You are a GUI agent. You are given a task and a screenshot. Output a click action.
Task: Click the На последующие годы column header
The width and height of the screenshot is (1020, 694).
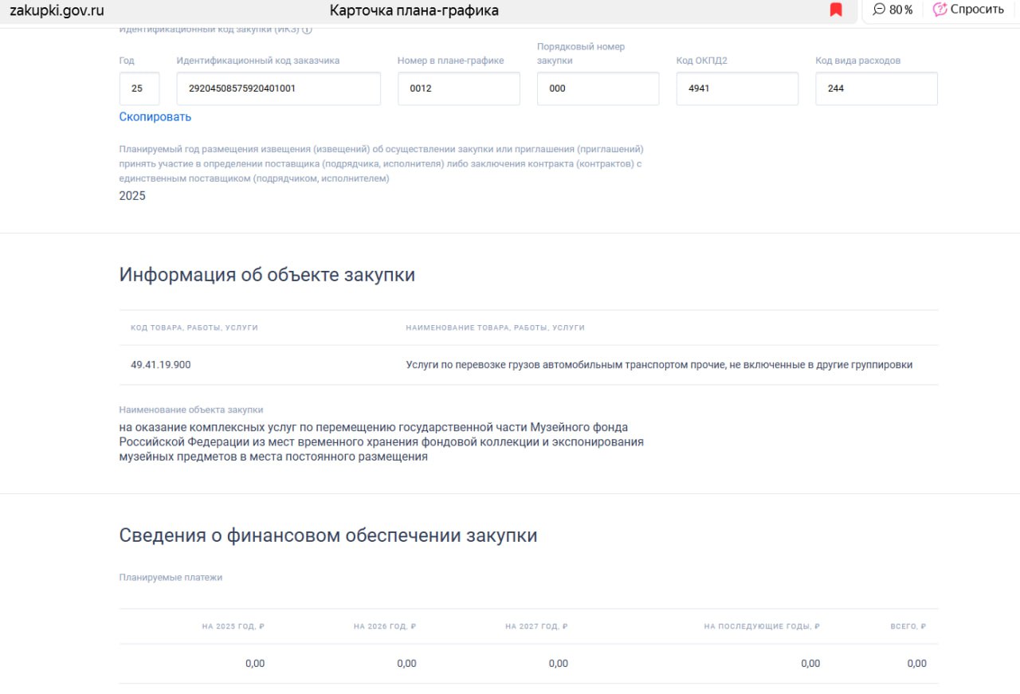pos(761,627)
